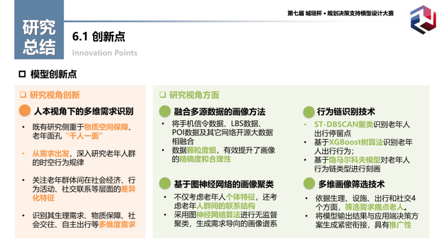This screenshot has width=443, height=249.
Task: Select the orange text "千人一面"
Action: pos(84,136)
